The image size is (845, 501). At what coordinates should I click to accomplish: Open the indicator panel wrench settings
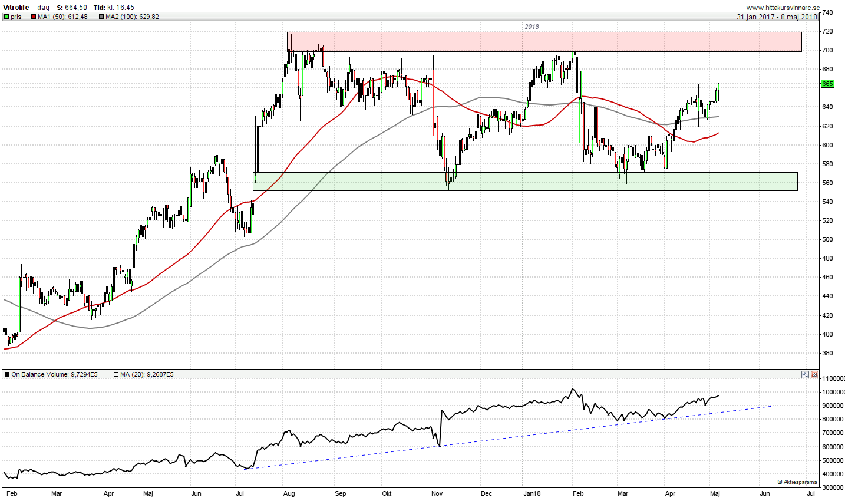click(805, 375)
